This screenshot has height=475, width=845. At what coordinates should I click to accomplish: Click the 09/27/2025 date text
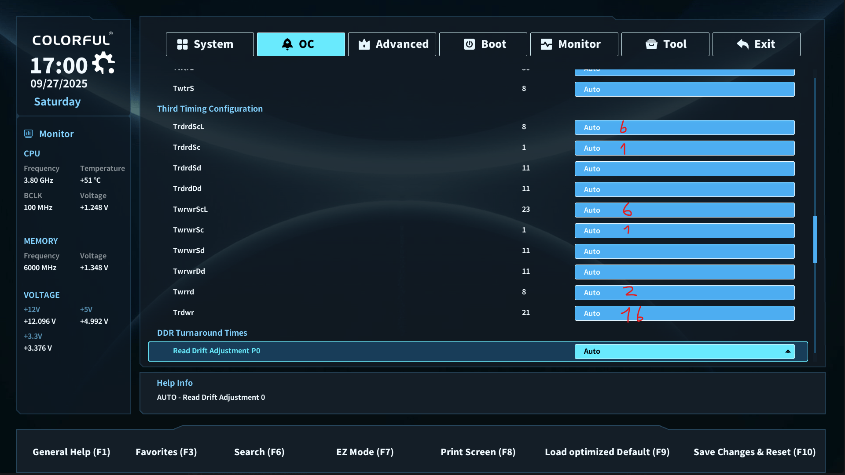tap(59, 83)
